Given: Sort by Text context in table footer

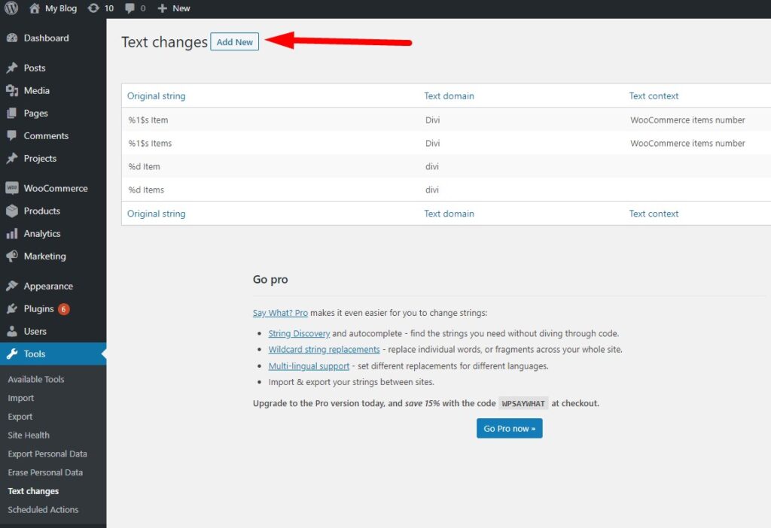Looking at the screenshot, I should (x=654, y=214).
